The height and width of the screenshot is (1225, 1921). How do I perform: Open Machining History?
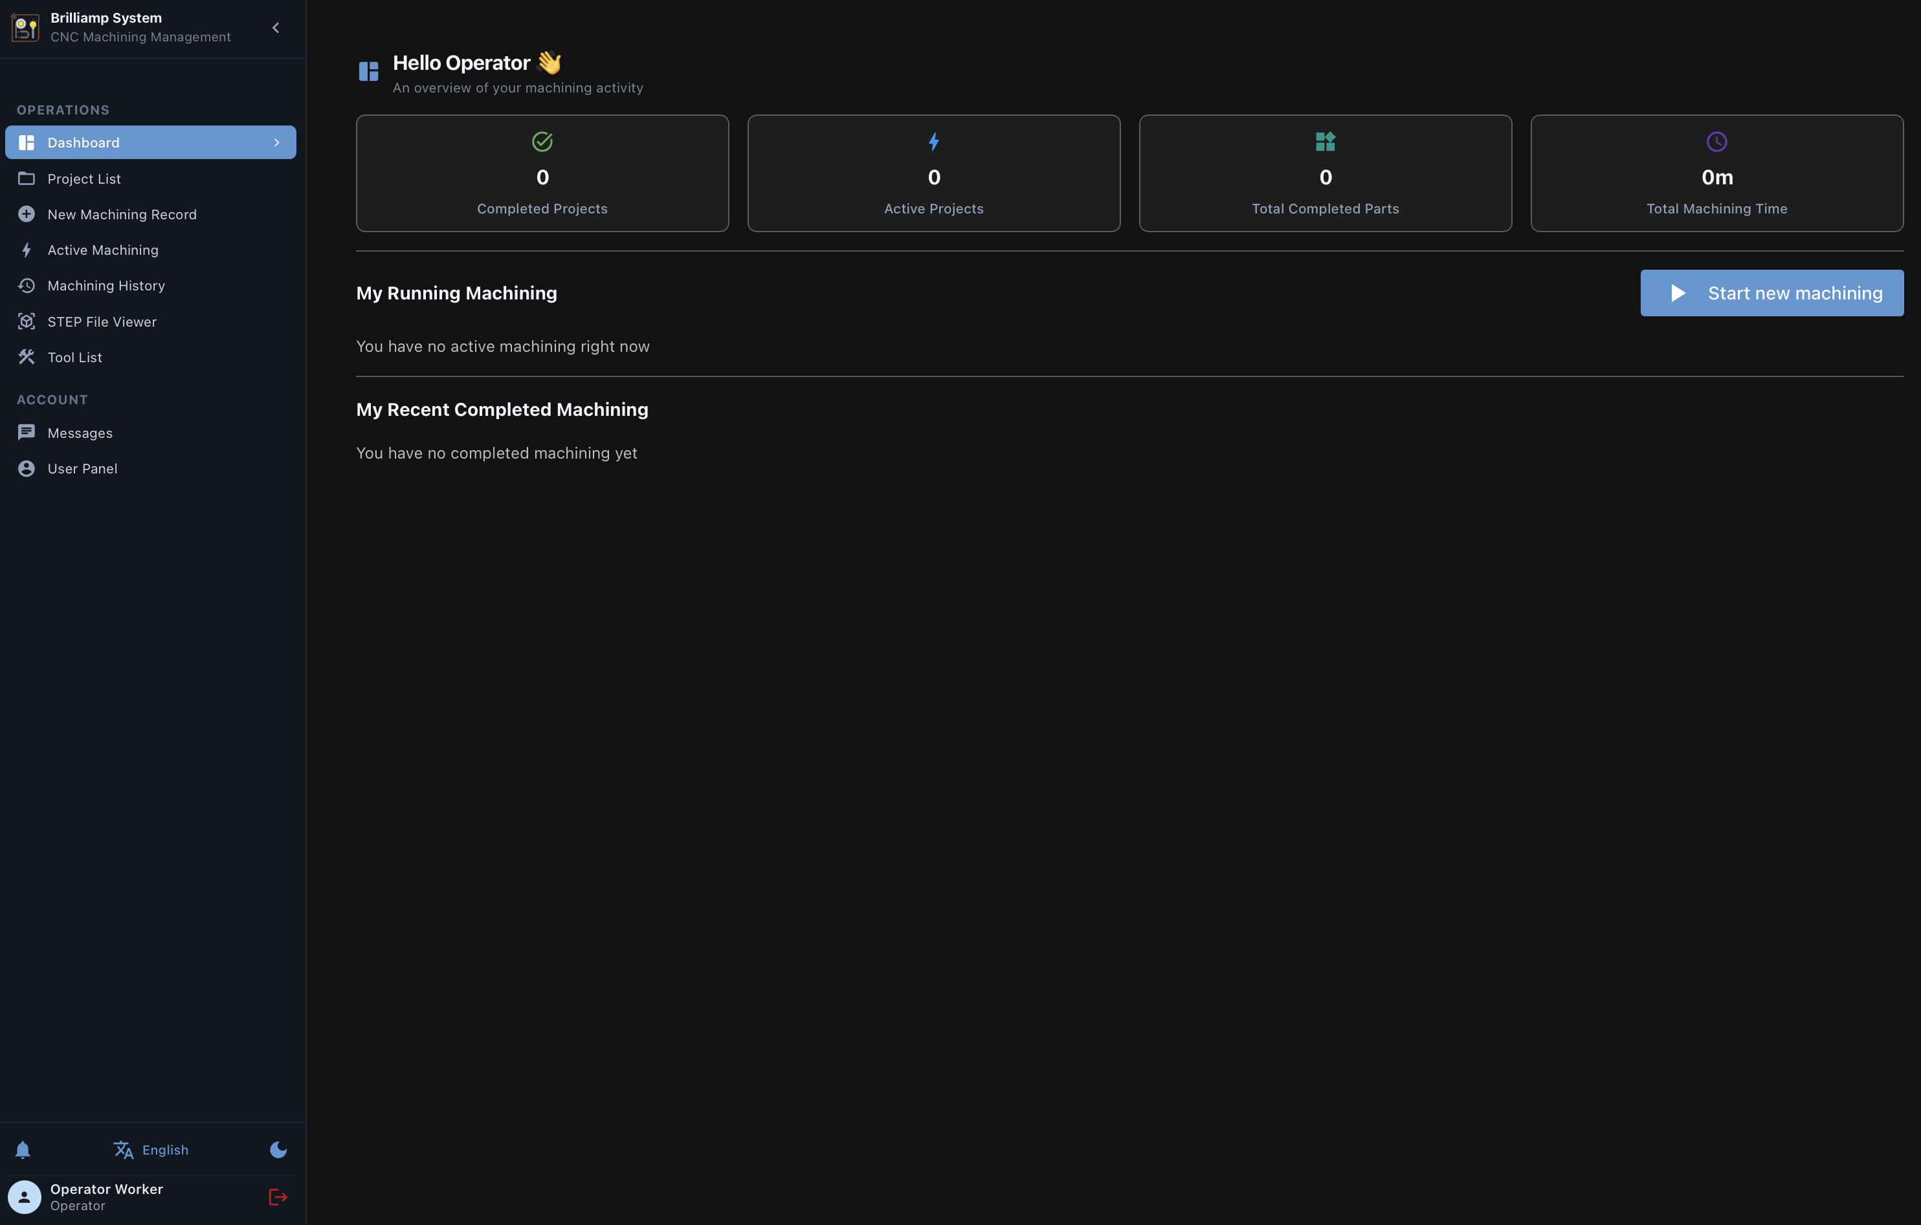click(151, 285)
